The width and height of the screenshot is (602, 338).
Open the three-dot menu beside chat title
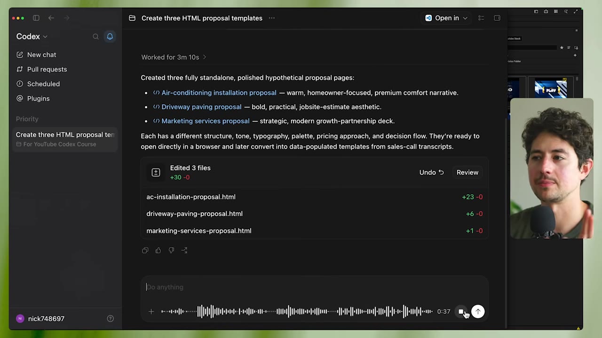[x=271, y=18]
